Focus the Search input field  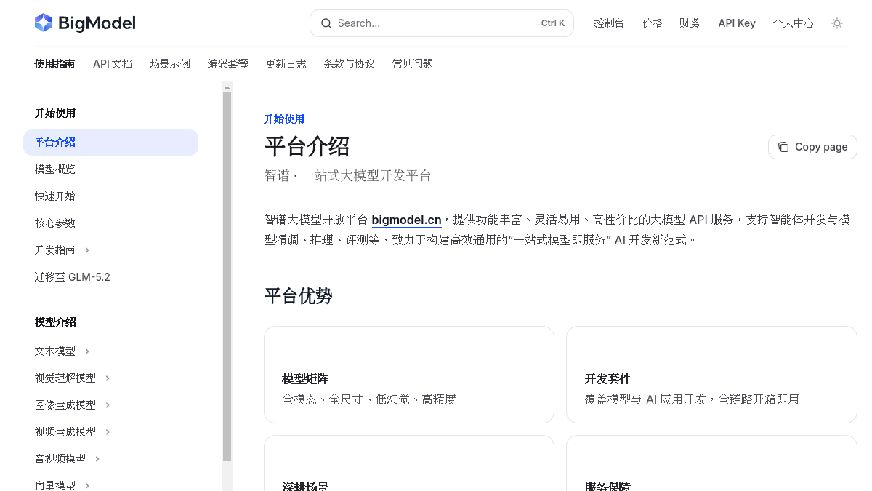[x=442, y=23]
